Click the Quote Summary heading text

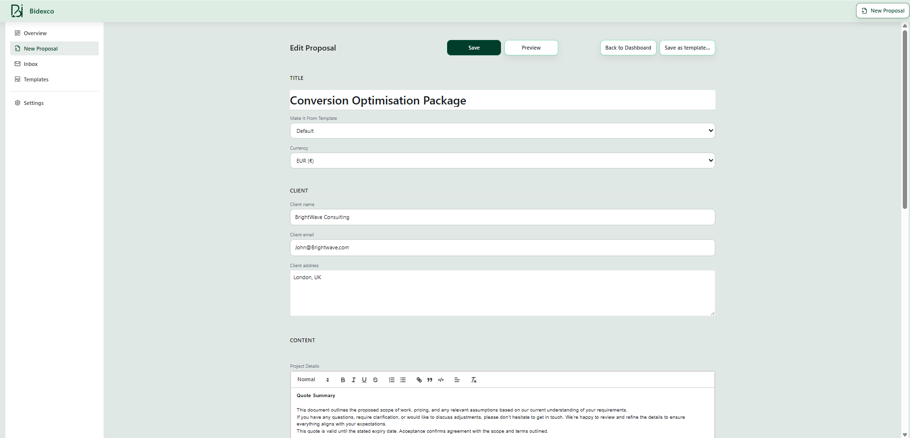click(316, 396)
